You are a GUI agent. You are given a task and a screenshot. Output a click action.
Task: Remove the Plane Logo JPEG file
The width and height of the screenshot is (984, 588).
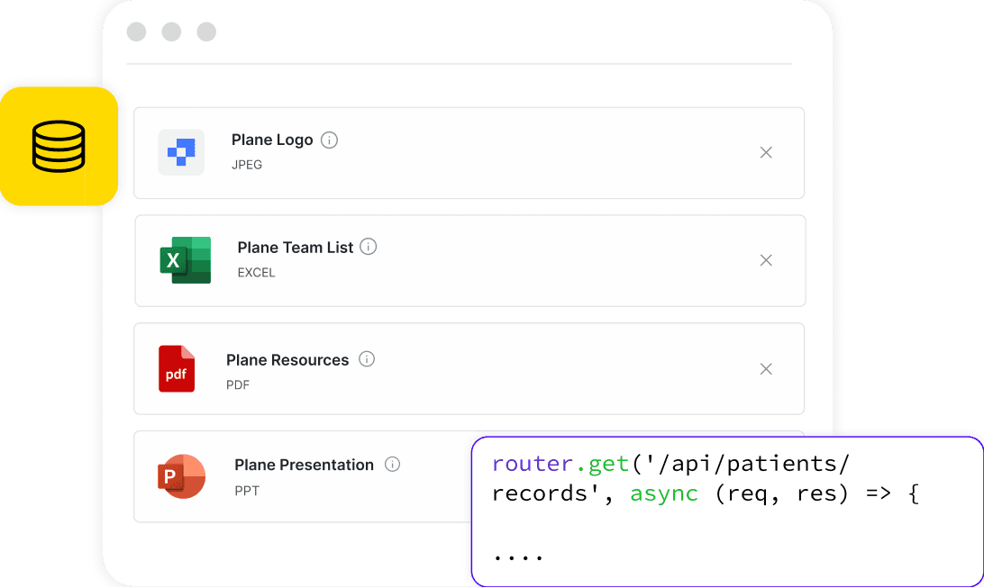pos(766,153)
